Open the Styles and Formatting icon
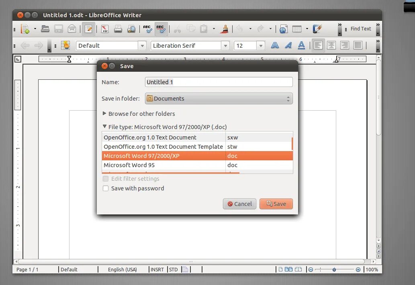 click(x=65, y=45)
